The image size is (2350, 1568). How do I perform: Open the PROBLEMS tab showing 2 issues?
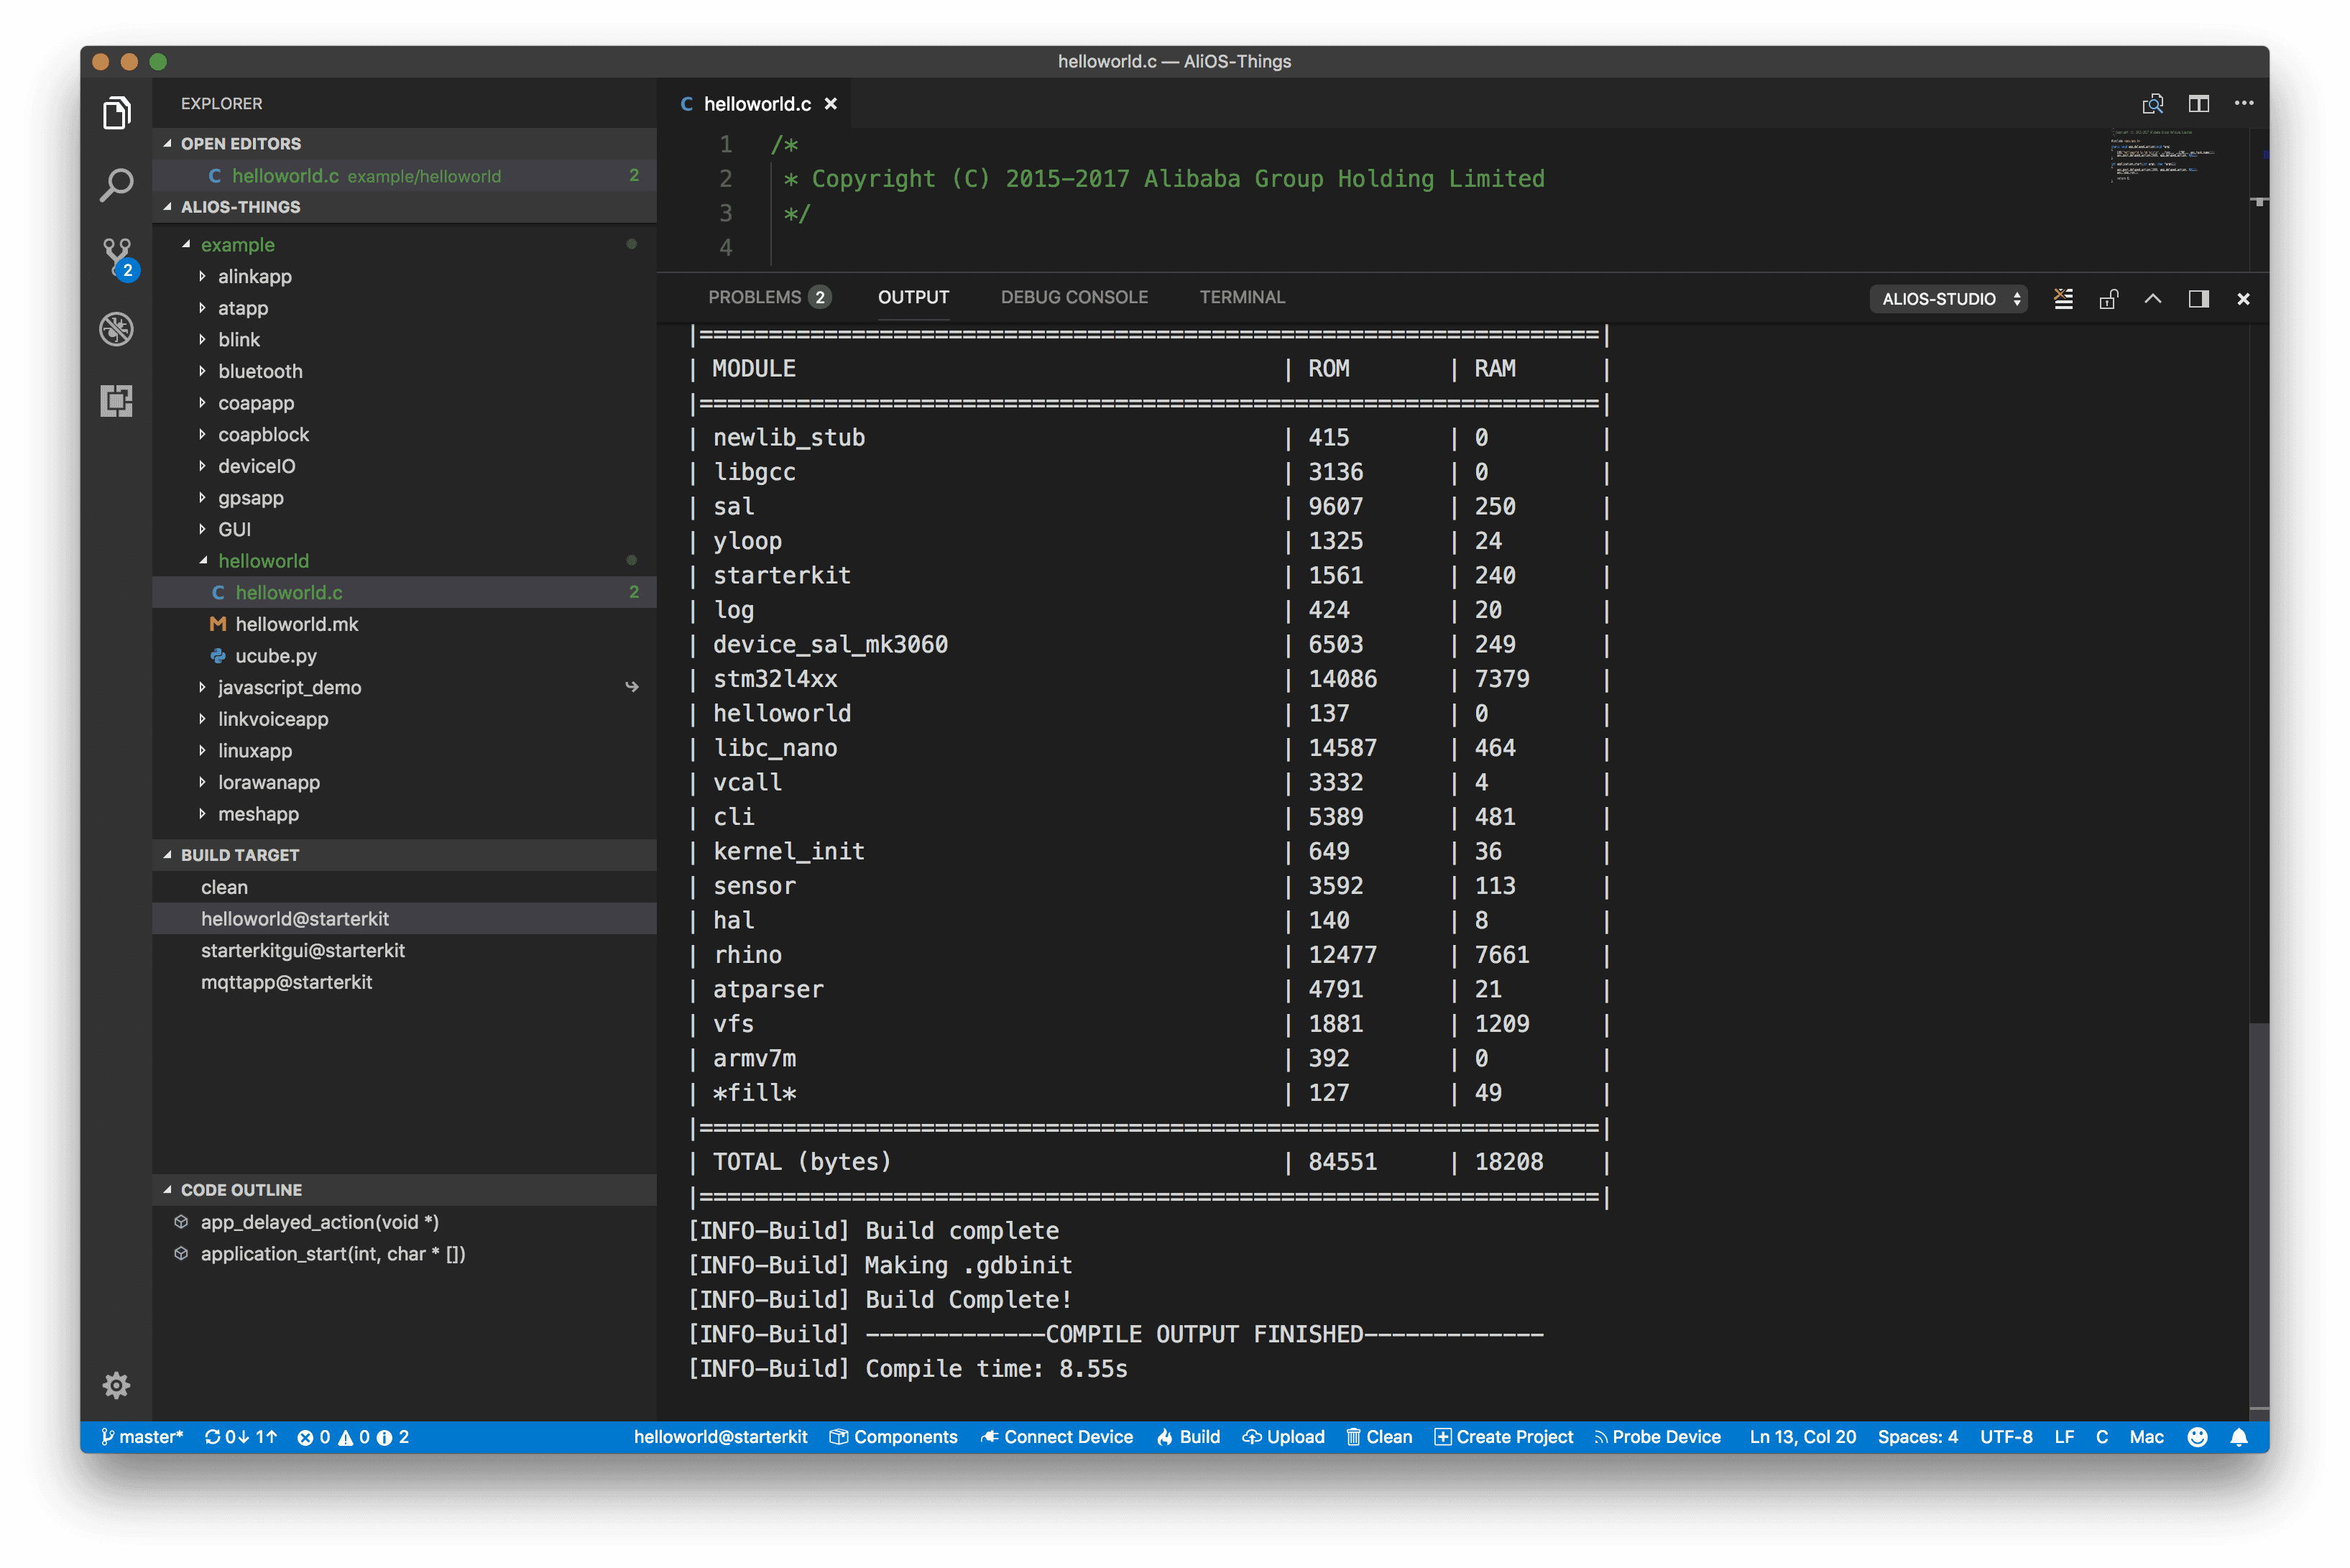(x=769, y=297)
